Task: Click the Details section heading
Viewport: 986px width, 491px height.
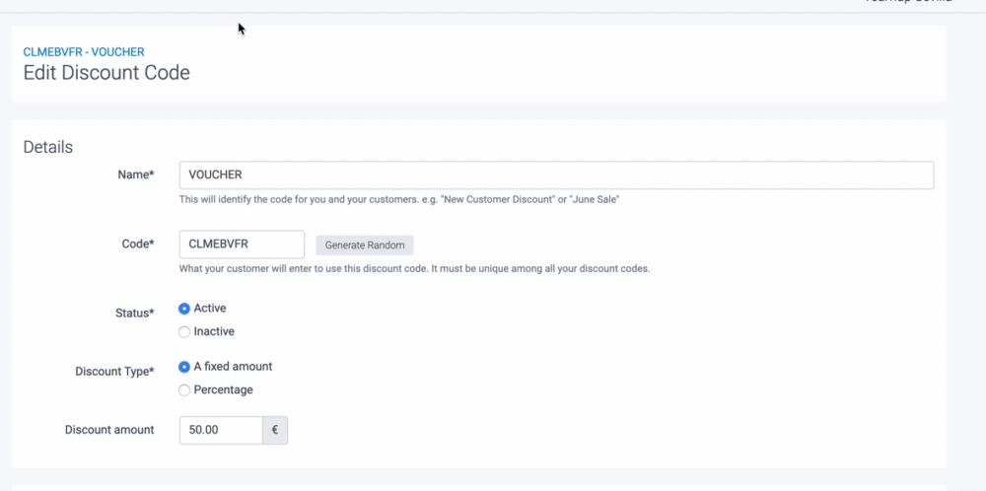Action: [48, 147]
